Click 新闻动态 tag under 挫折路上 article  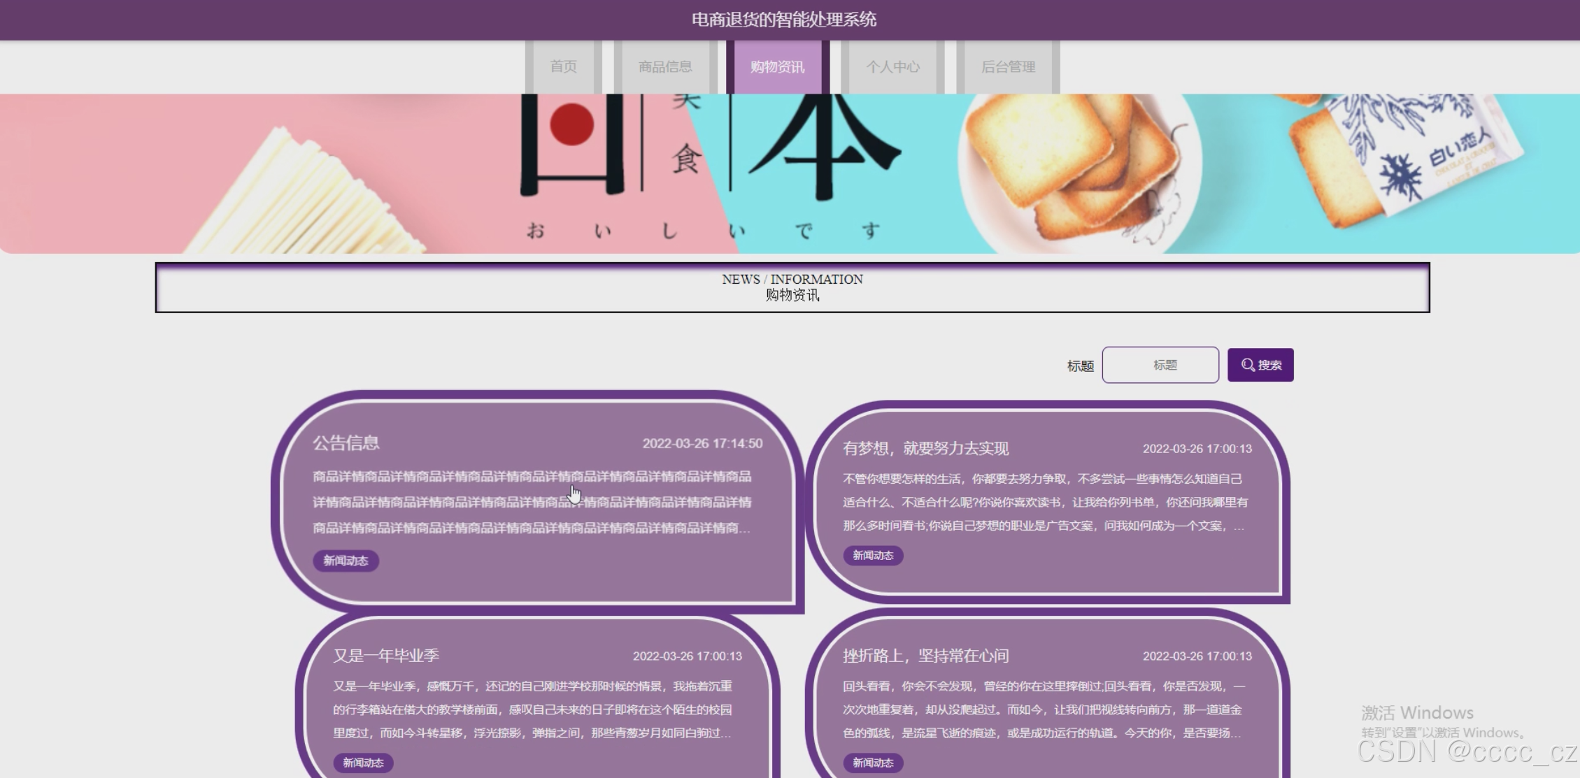(x=873, y=763)
